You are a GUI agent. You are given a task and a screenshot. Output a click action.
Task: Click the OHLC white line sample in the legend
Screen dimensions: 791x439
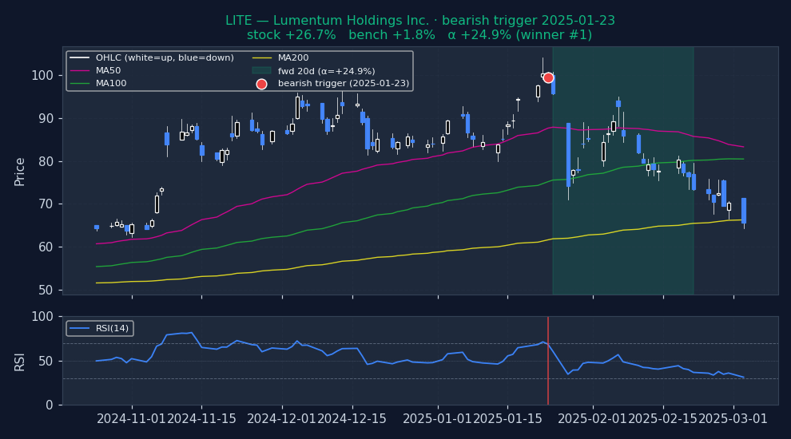click(x=80, y=58)
